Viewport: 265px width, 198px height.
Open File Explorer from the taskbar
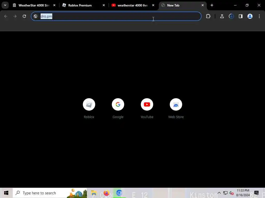pos(94,193)
